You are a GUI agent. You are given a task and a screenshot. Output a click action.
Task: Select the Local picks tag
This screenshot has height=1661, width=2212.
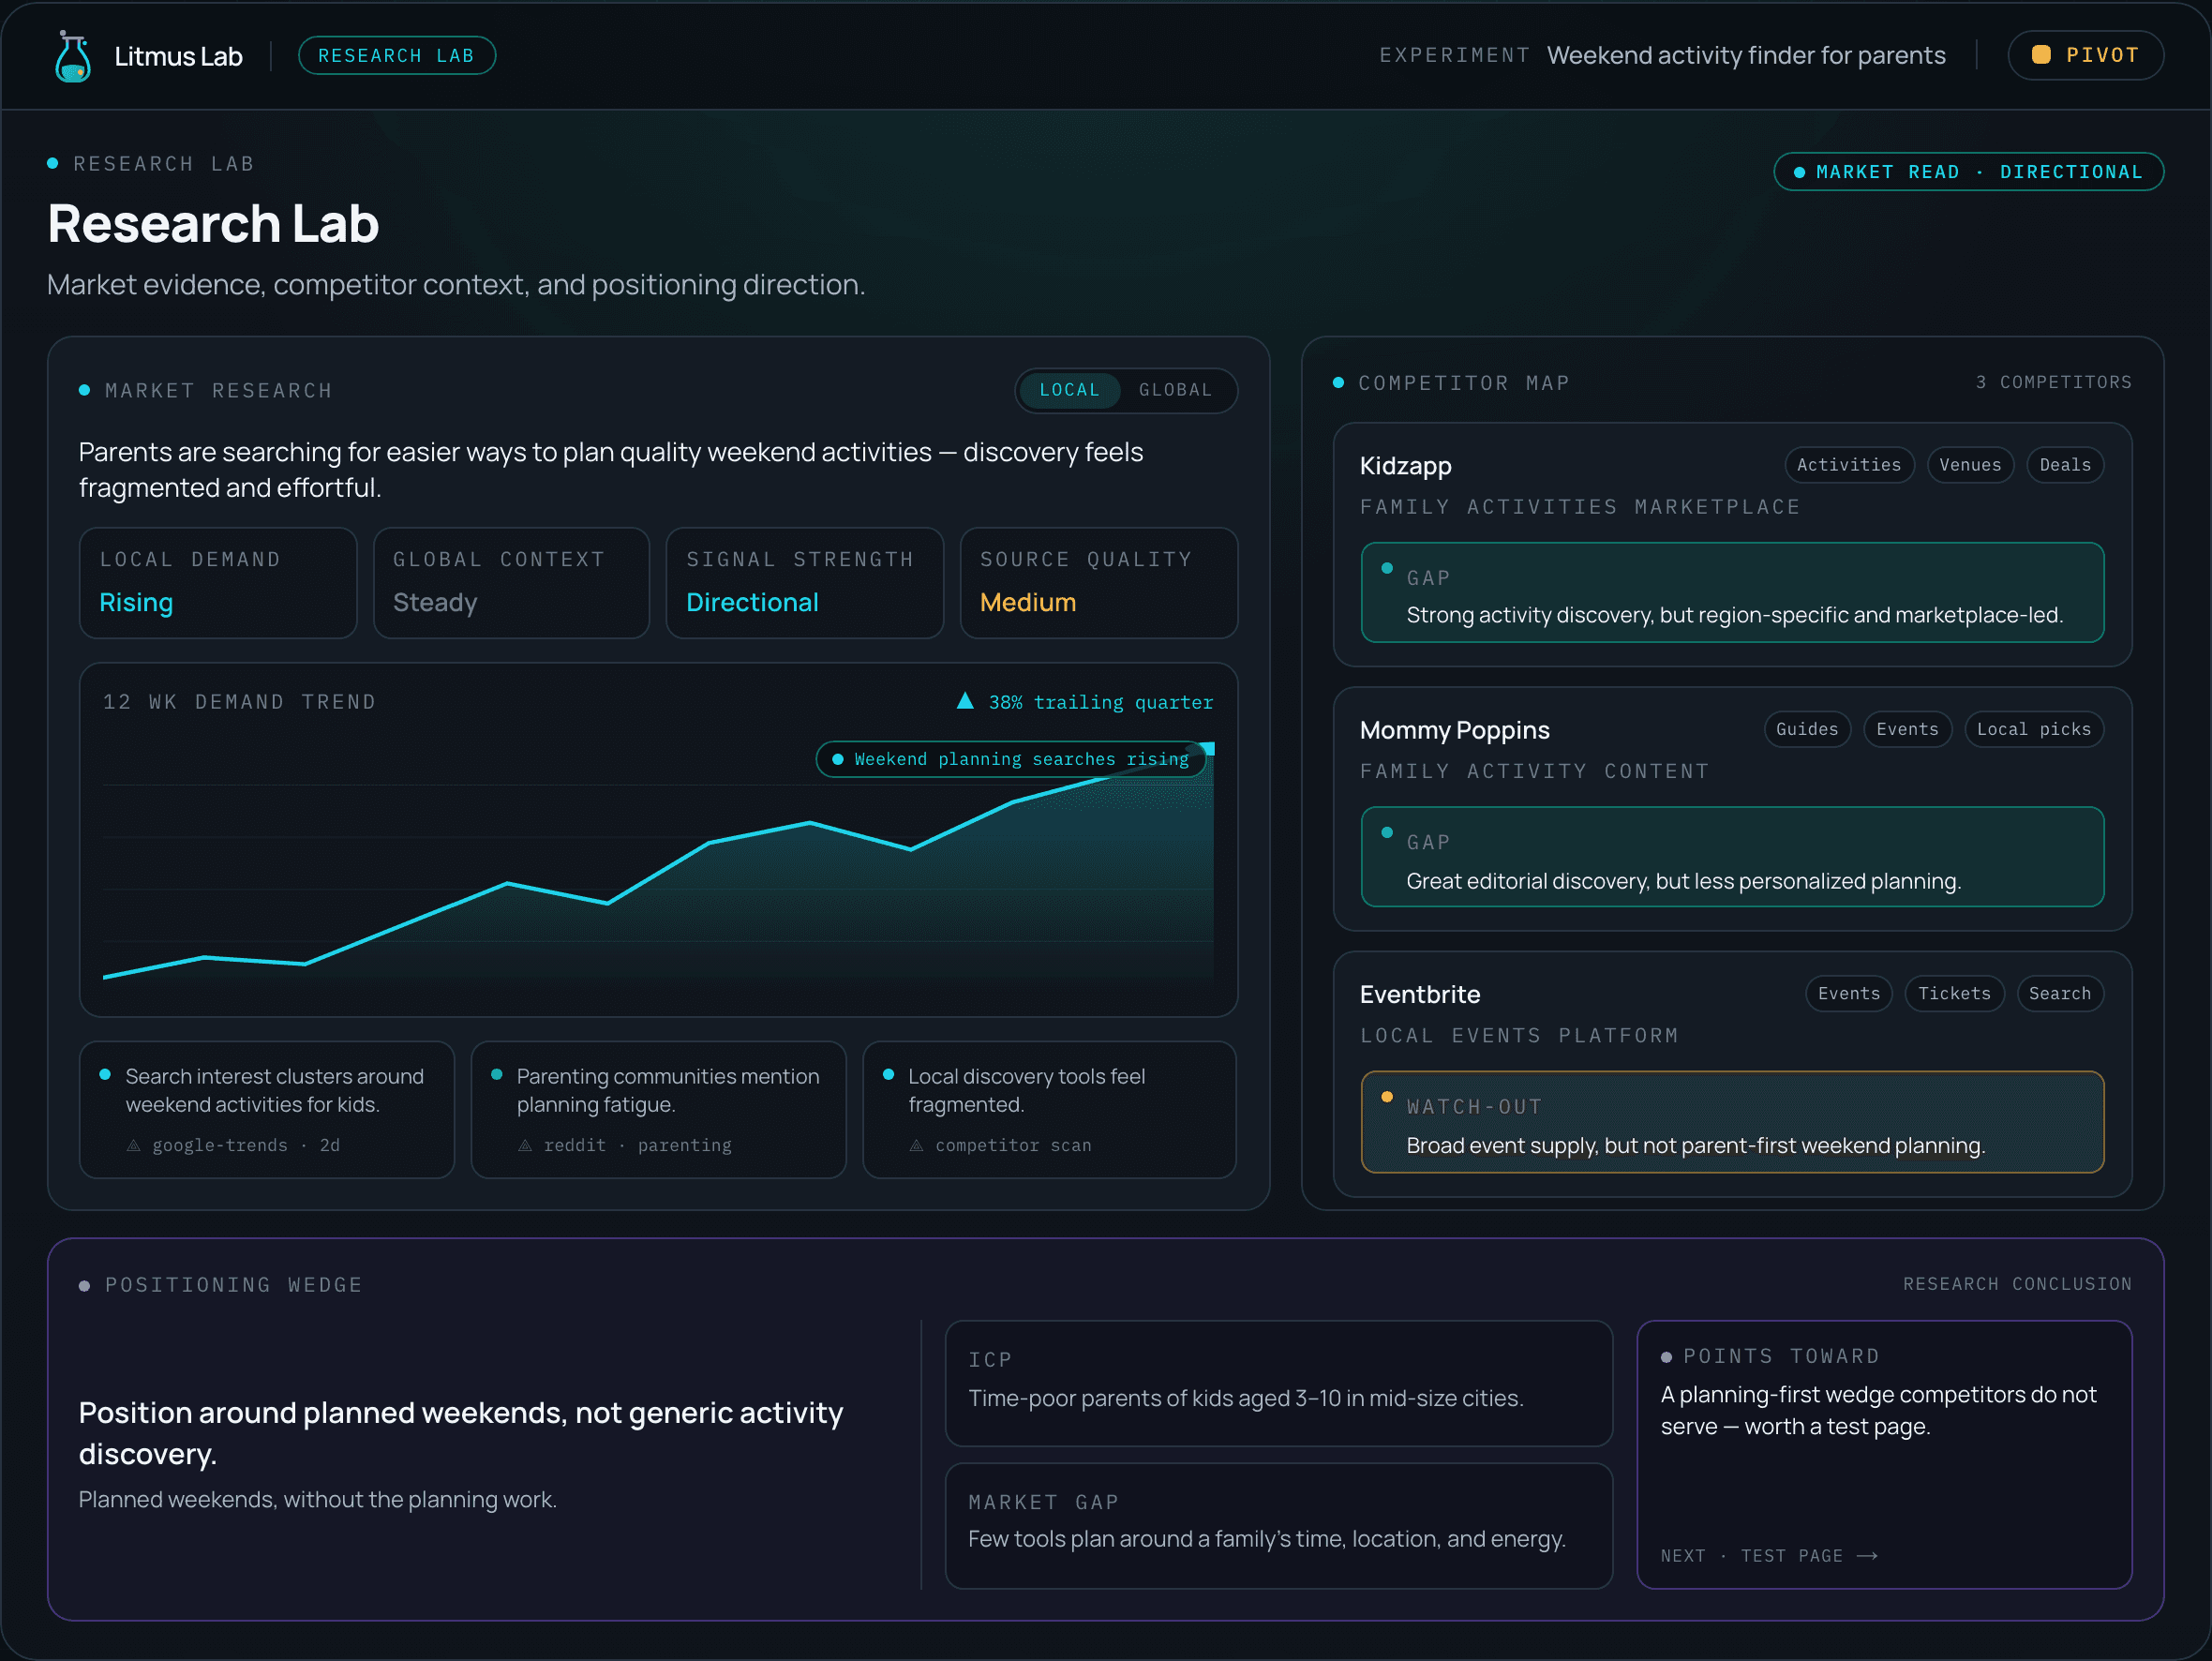(2034, 729)
